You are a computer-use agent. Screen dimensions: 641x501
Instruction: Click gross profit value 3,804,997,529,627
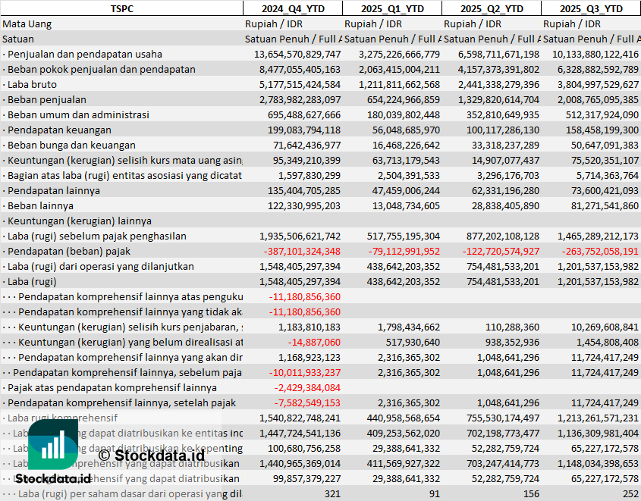point(598,85)
